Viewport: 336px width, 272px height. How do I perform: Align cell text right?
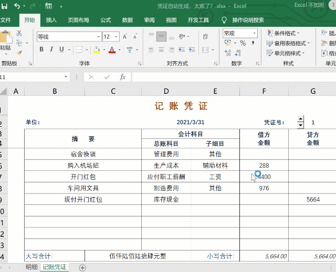pyautogui.click(x=172, y=50)
